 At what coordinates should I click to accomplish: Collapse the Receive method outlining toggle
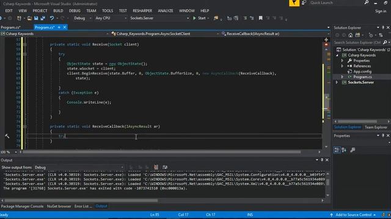pyautogui.click(x=24, y=44)
